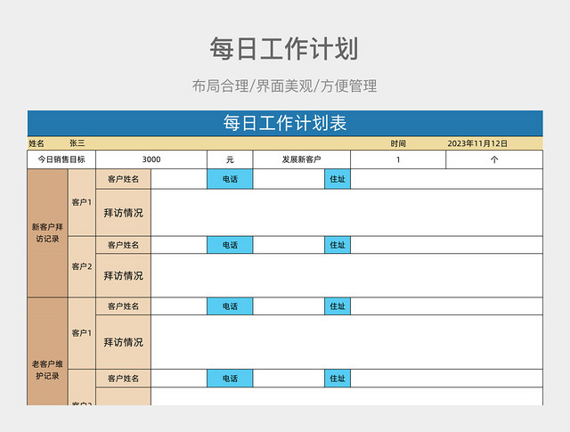This screenshot has width=570, height=432.
Task: Click 拜访情况 label for new 客户2
Action: 123,275
